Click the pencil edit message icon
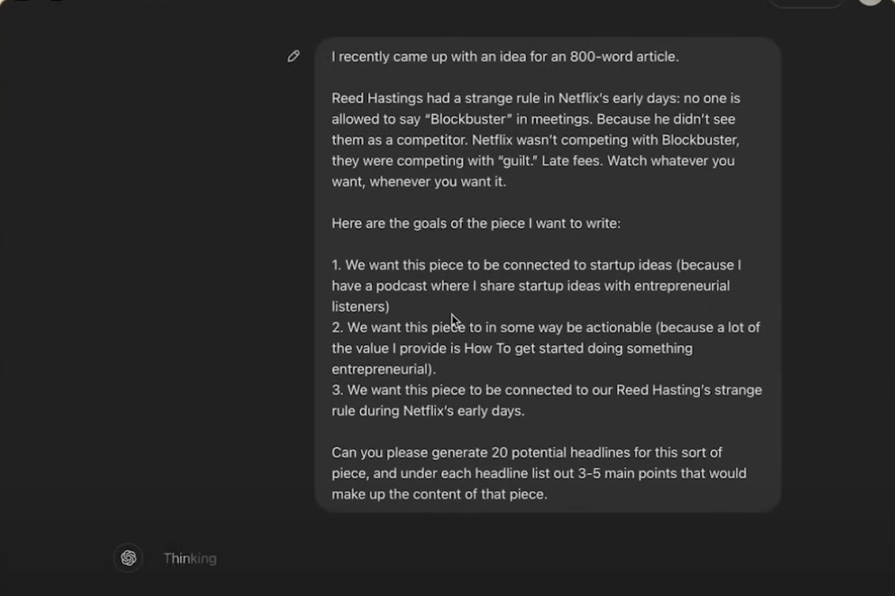This screenshot has height=596, width=895. click(x=294, y=56)
